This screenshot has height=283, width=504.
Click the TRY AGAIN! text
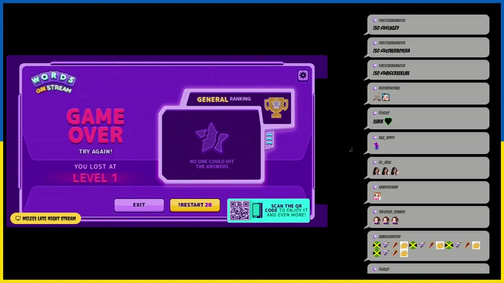click(96, 152)
